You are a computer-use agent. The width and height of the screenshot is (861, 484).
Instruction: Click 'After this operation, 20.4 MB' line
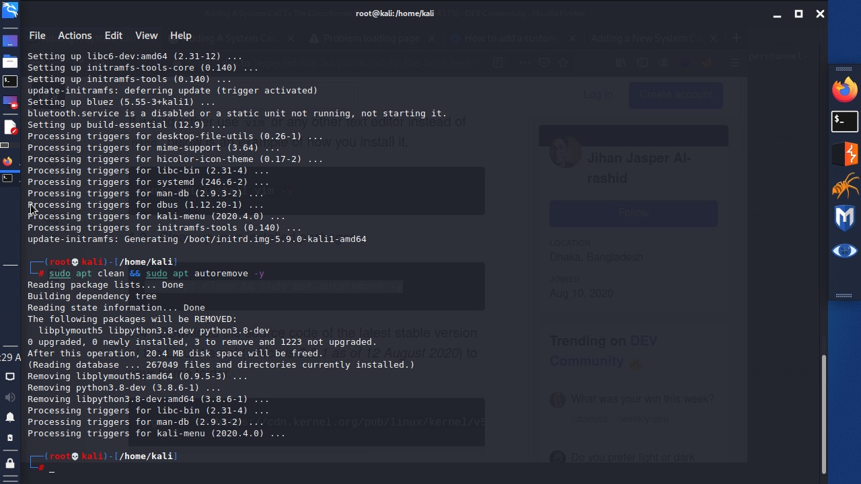pyautogui.click(x=176, y=354)
